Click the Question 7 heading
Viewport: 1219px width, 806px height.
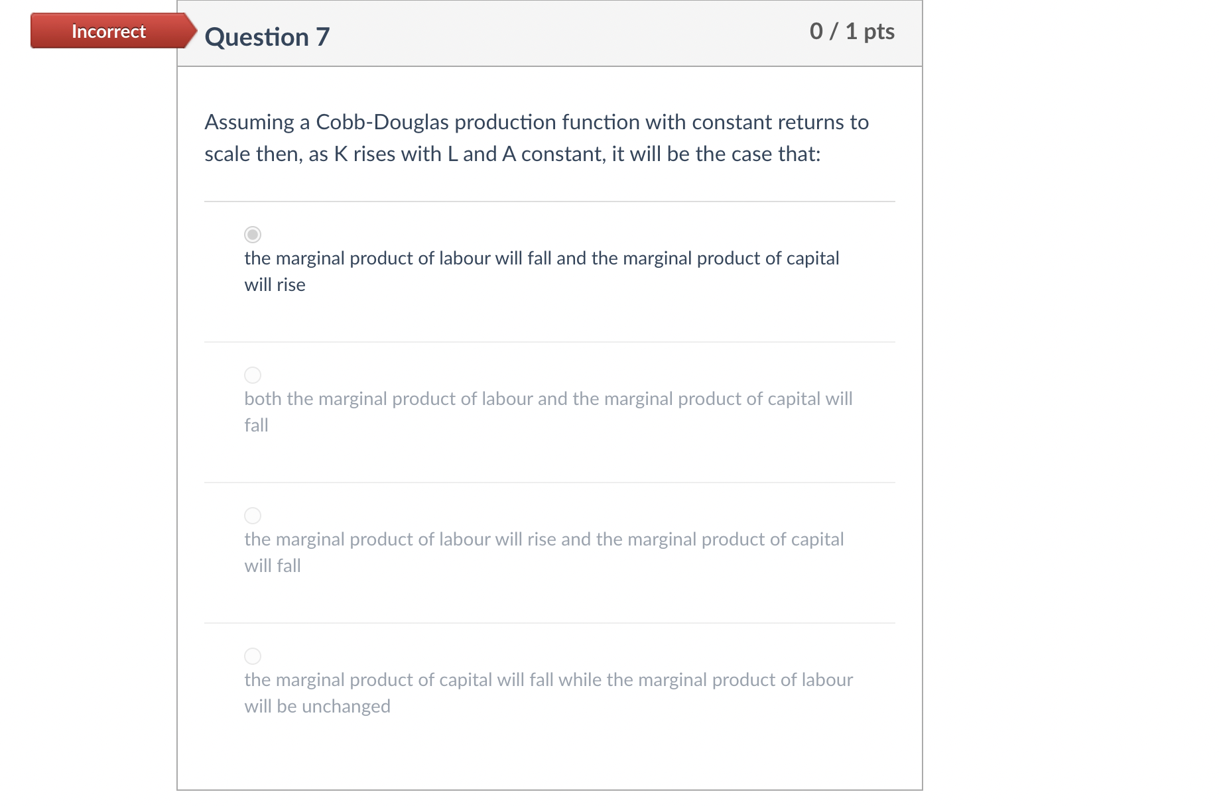[267, 36]
